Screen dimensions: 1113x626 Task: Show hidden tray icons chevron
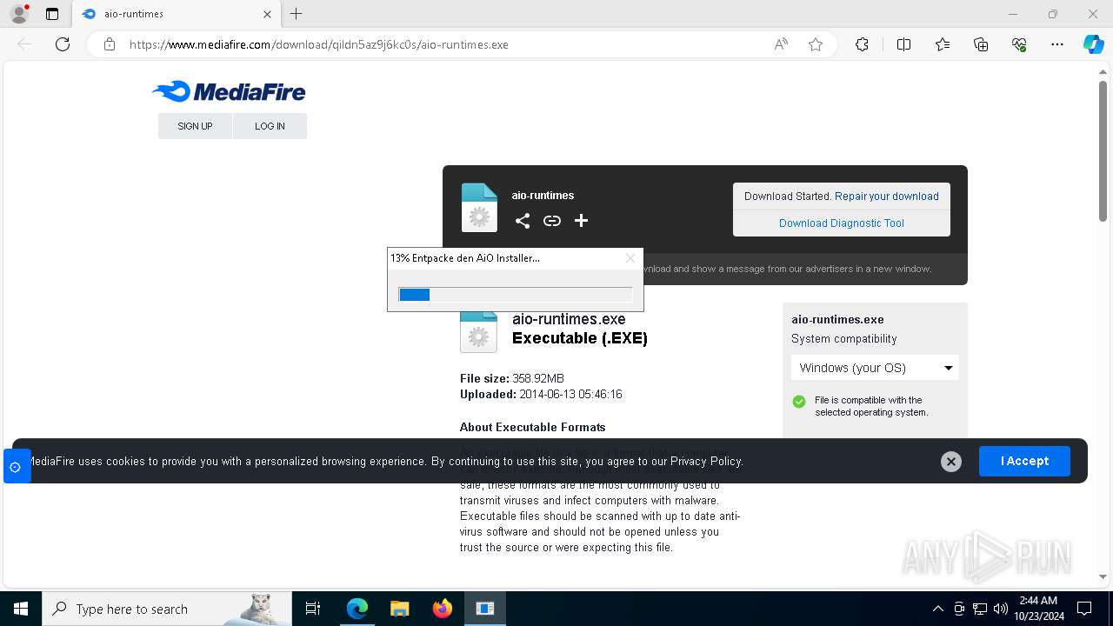(x=937, y=609)
